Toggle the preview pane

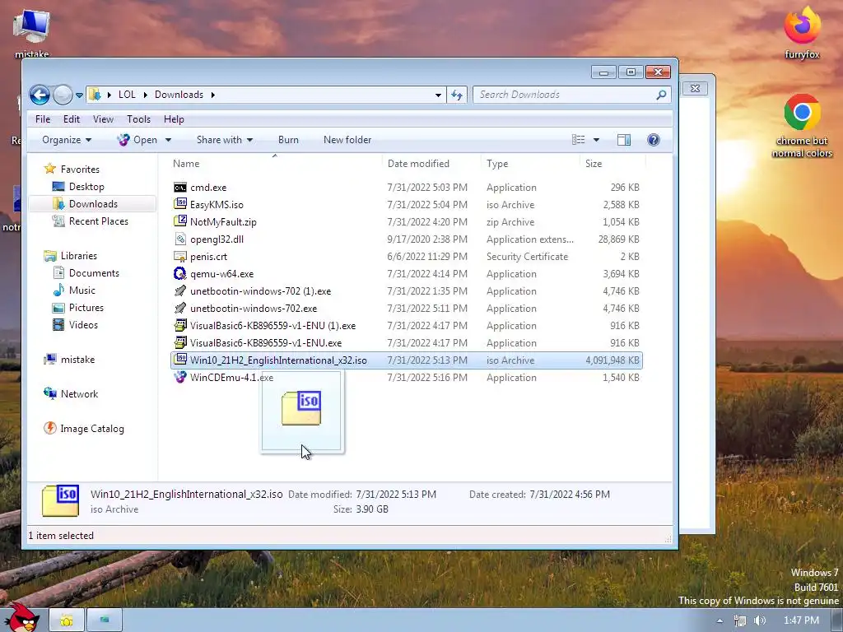pyautogui.click(x=624, y=140)
